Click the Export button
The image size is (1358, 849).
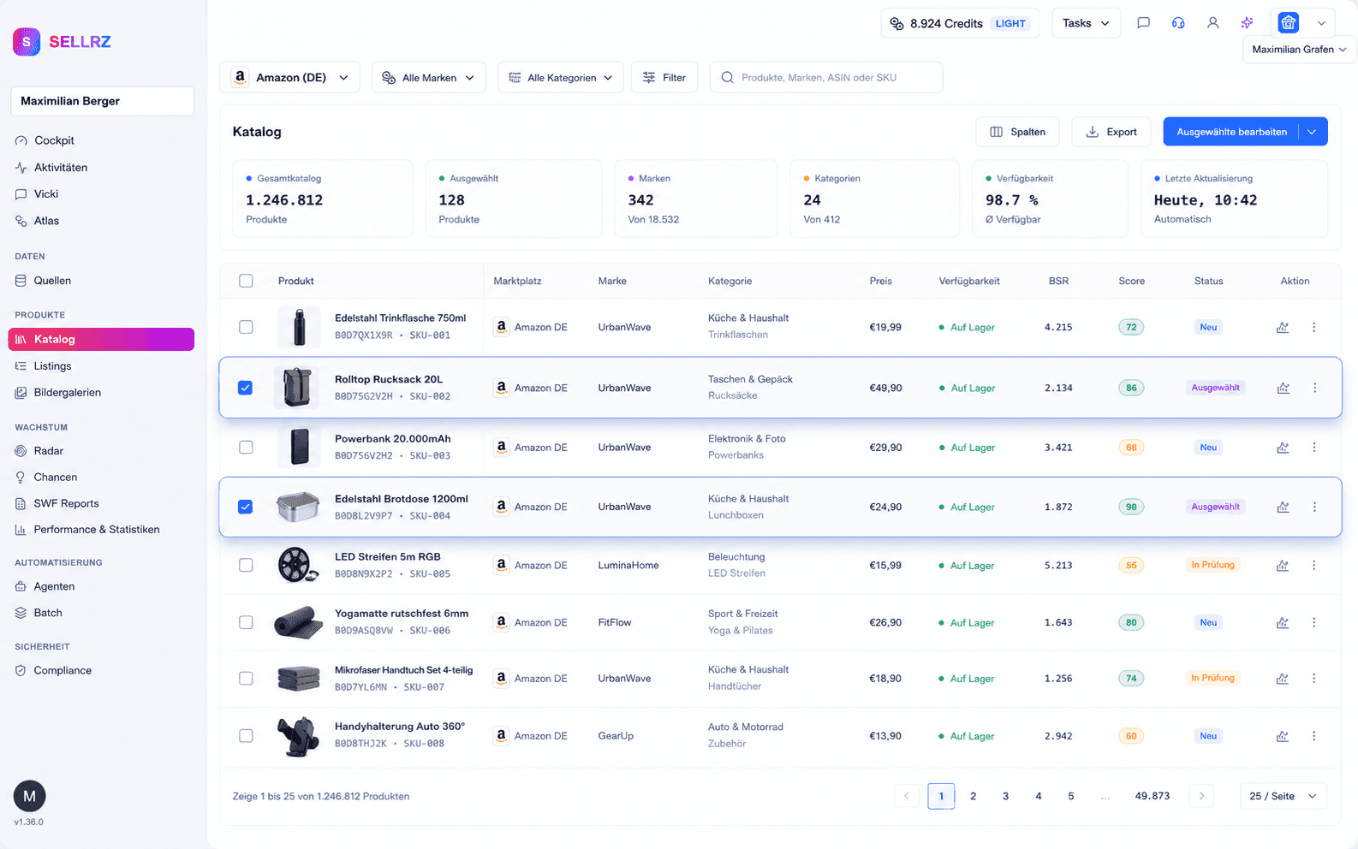tap(1111, 132)
